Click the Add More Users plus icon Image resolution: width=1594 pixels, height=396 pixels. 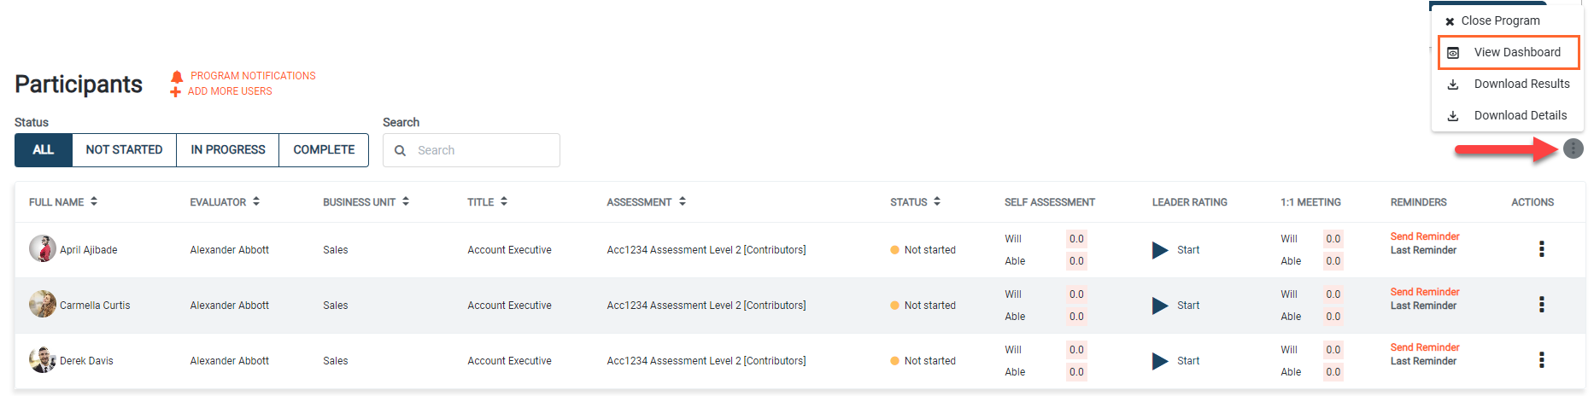pyautogui.click(x=175, y=91)
